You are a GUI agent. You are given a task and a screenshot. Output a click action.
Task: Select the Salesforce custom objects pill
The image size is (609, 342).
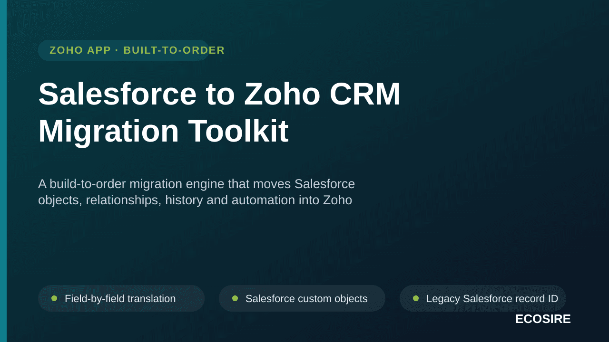coord(302,298)
